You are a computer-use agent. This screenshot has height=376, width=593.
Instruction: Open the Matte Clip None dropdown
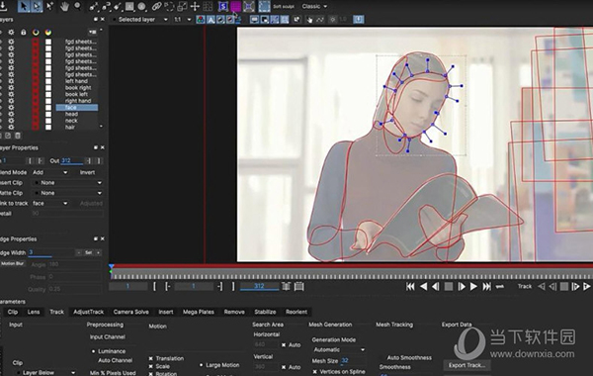click(67, 193)
